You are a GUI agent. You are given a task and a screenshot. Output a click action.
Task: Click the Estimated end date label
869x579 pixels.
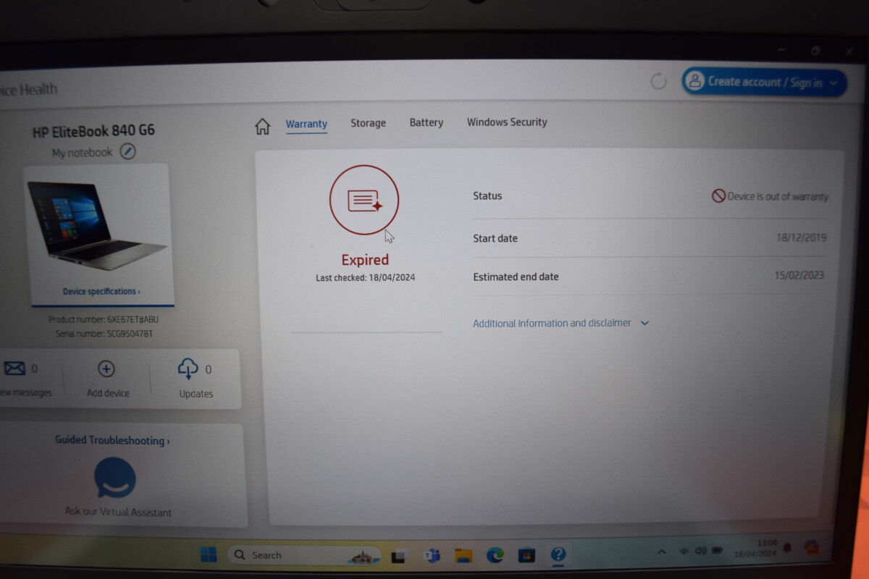coord(516,276)
